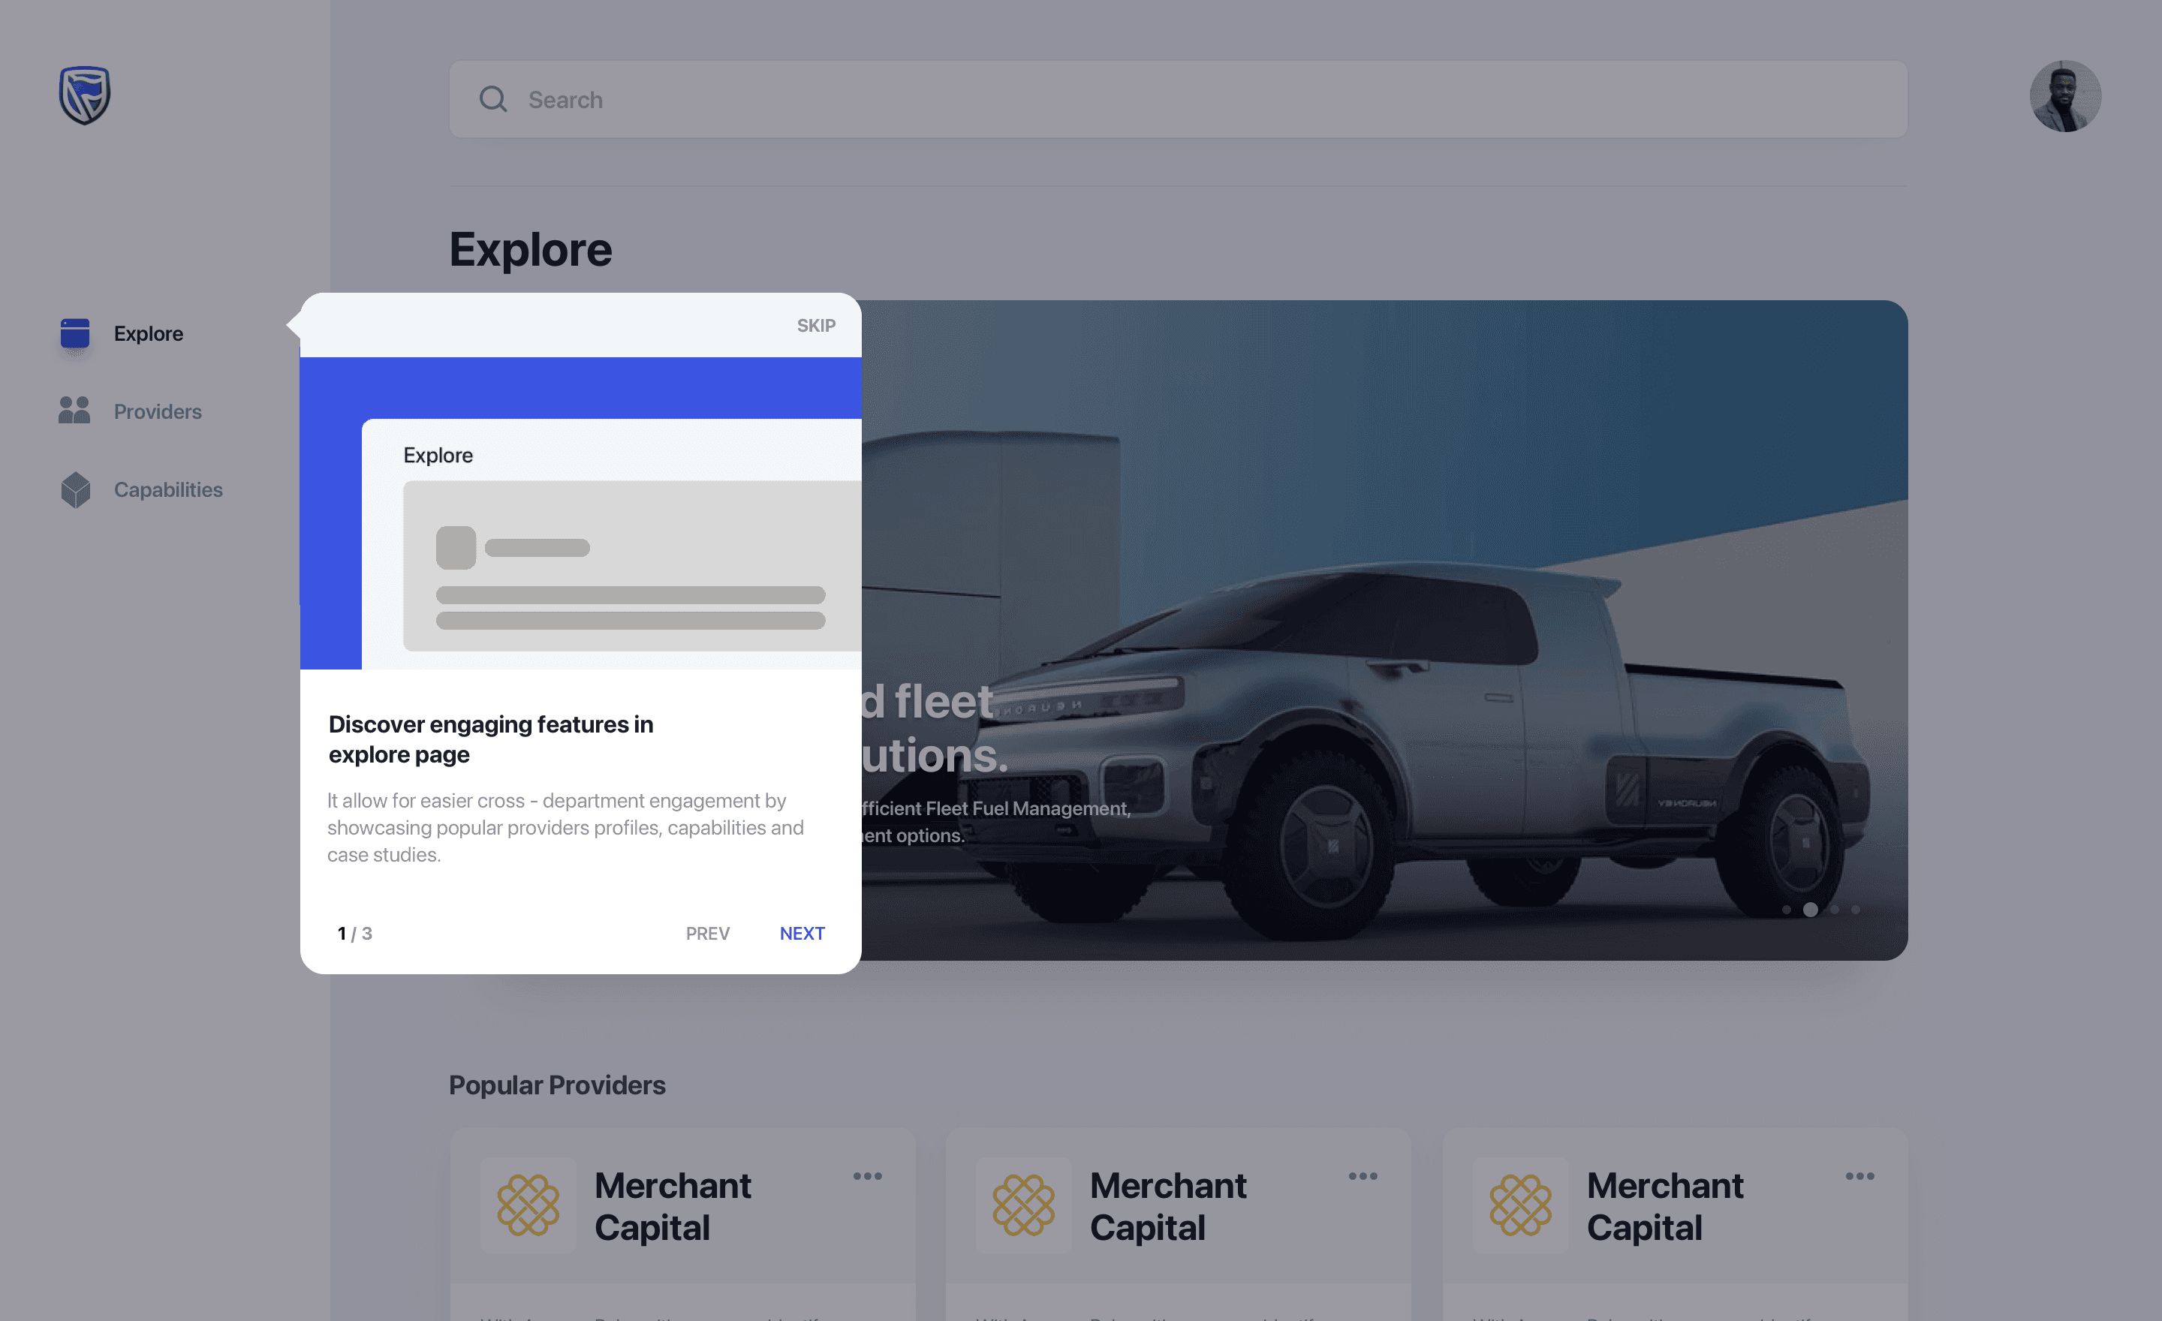The height and width of the screenshot is (1321, 2162).
Task: Open third Merchant Capital card options menu
Action: (1859, 1176)
